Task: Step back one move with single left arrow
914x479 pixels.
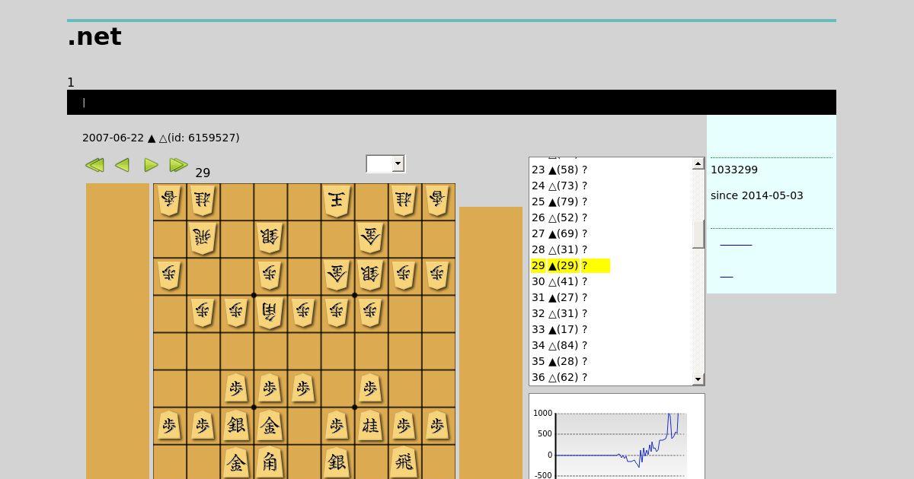Action: [122, 165]
